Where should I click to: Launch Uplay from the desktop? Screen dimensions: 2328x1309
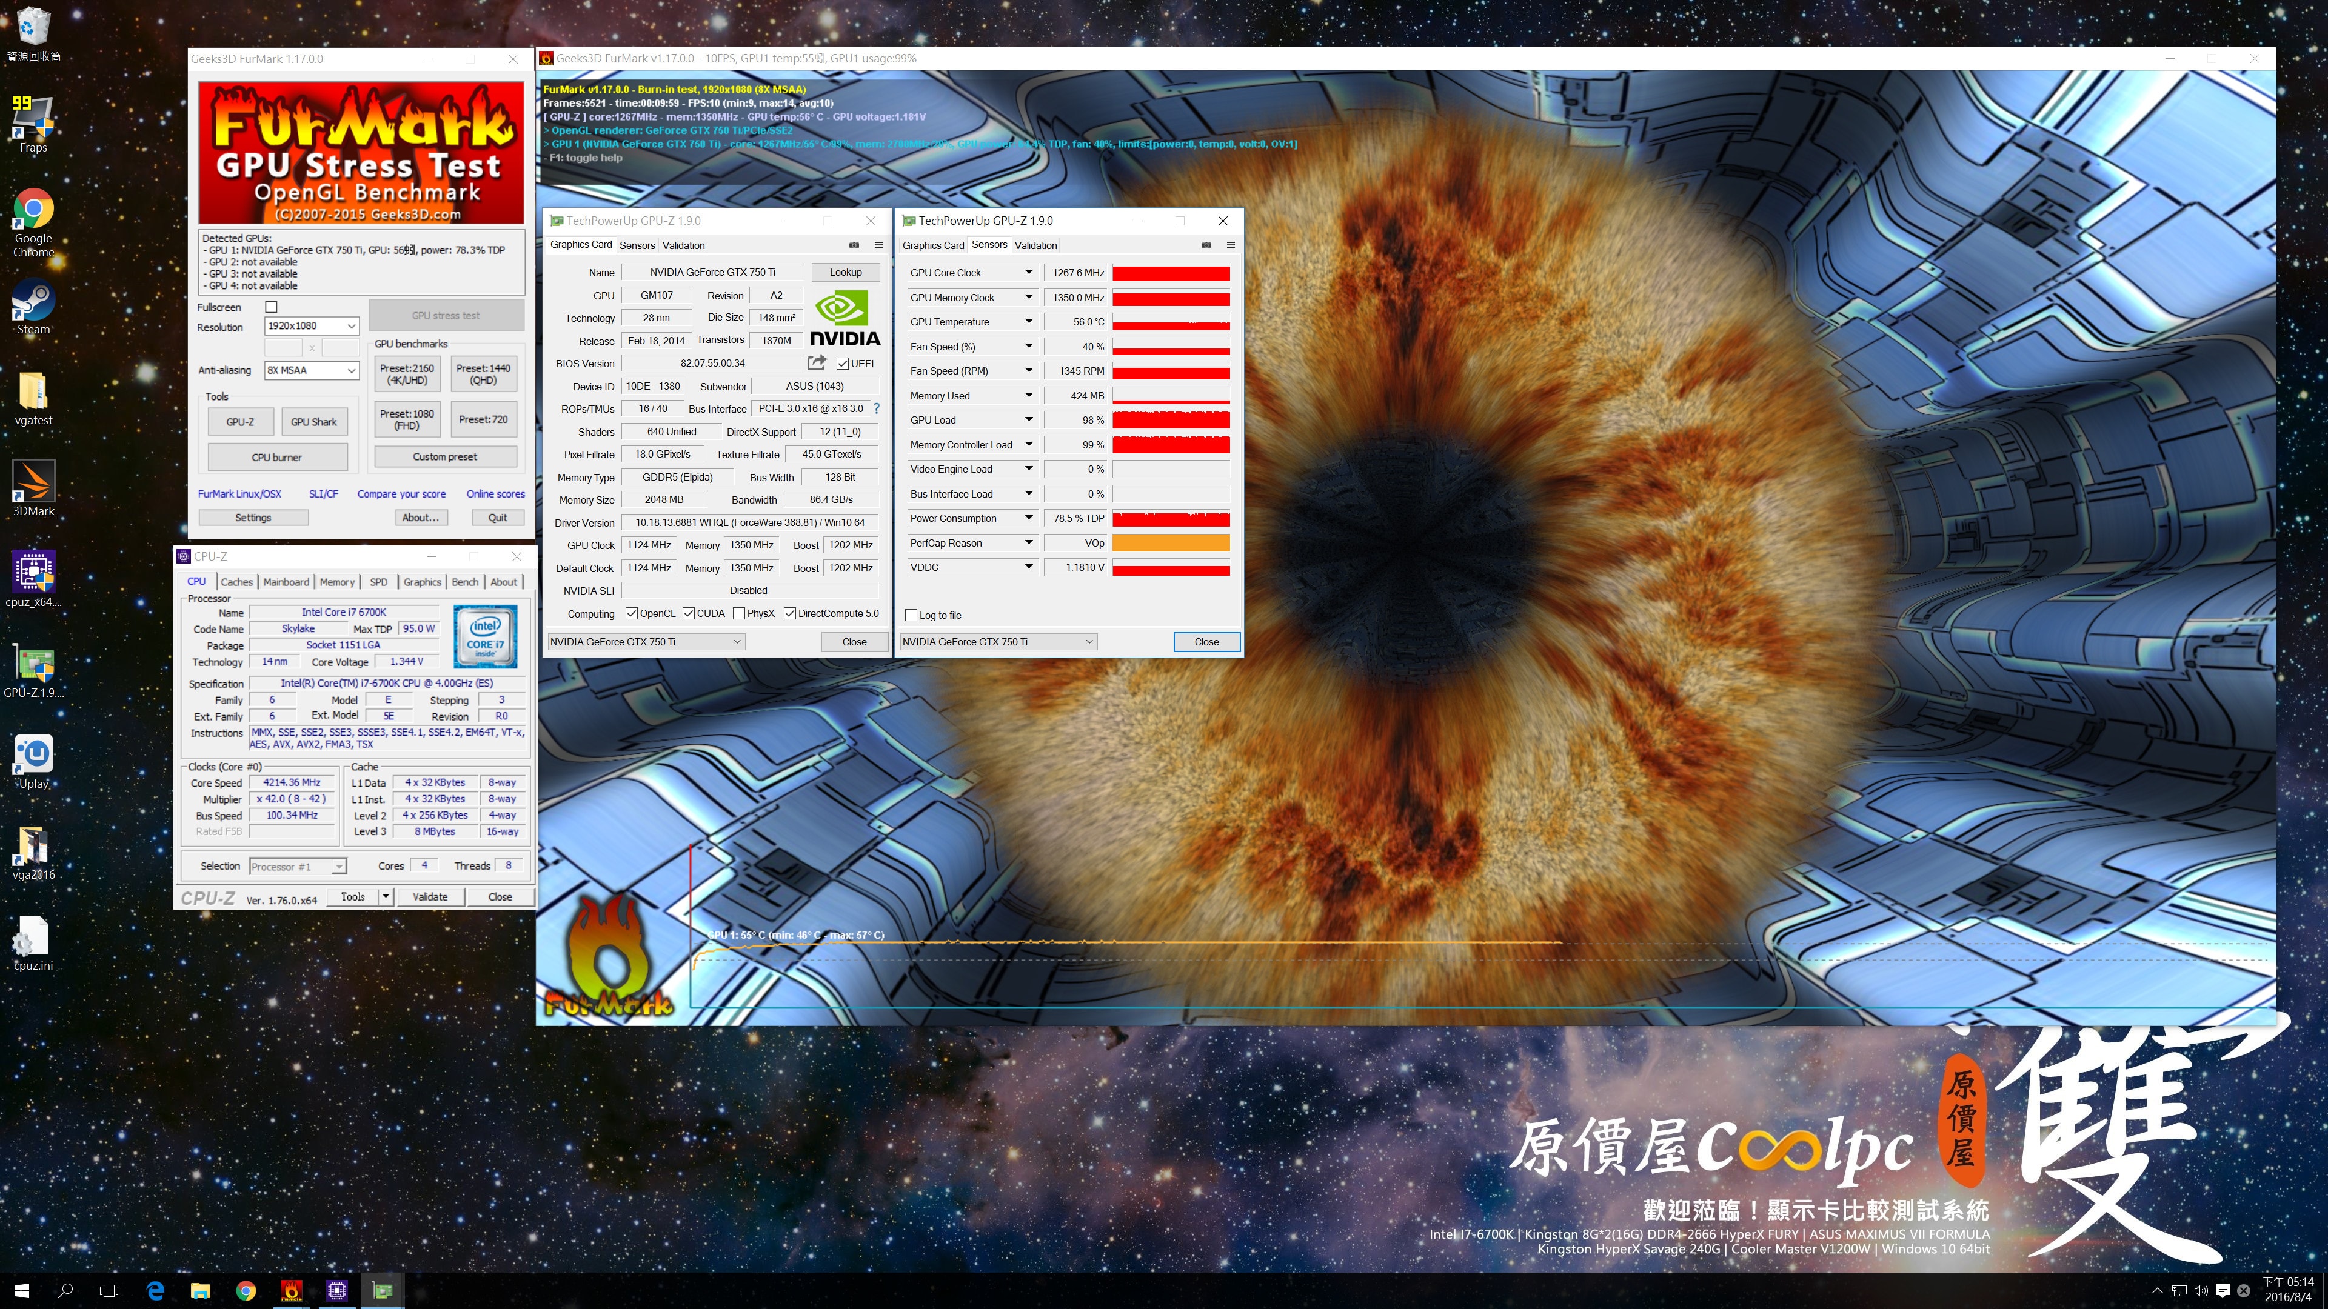tap(33, 762)
